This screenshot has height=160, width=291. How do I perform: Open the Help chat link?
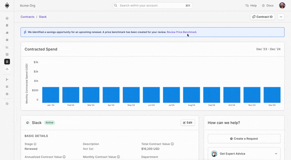pyautogui.click(x=251, y=5)
